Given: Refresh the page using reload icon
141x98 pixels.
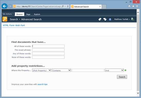Looking at the screenshot, I should tap(68, 6).
